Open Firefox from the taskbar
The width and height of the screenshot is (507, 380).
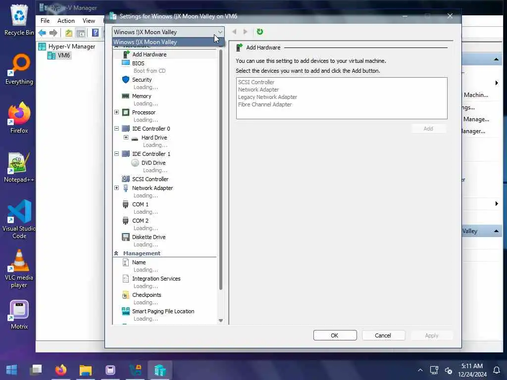pyautogui.click(x=61, y=370)
